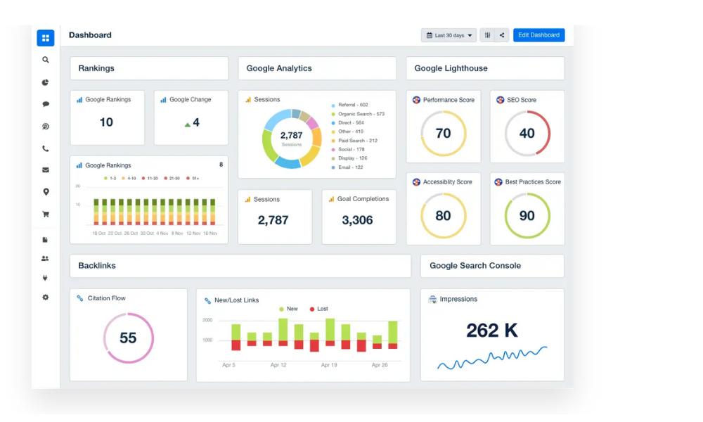Open the email icon in the sidebar

click(46, 170)
